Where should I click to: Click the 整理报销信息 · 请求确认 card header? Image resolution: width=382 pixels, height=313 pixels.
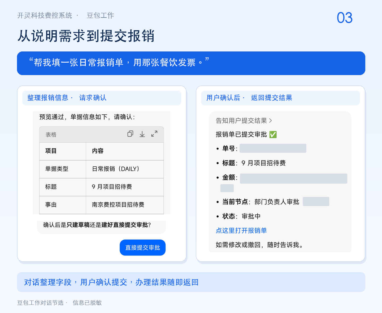coord(102,98)
